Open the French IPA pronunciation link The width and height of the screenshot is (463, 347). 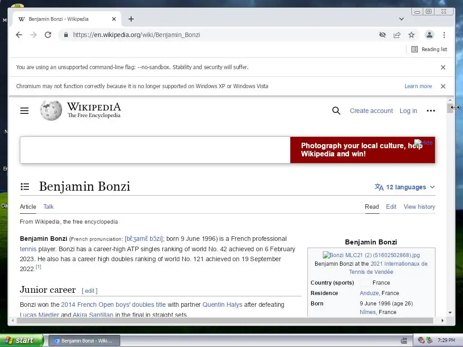click(144, 239)
